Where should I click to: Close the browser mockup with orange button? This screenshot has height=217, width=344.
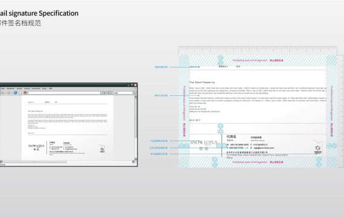pyautogui.click(x=135, y=85)
